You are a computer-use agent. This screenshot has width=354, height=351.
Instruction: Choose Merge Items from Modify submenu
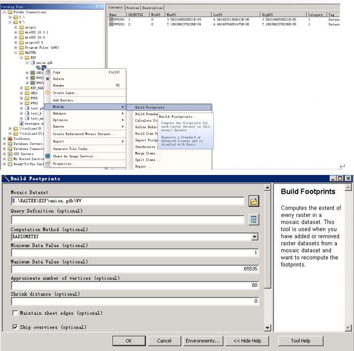coord(170,153)
